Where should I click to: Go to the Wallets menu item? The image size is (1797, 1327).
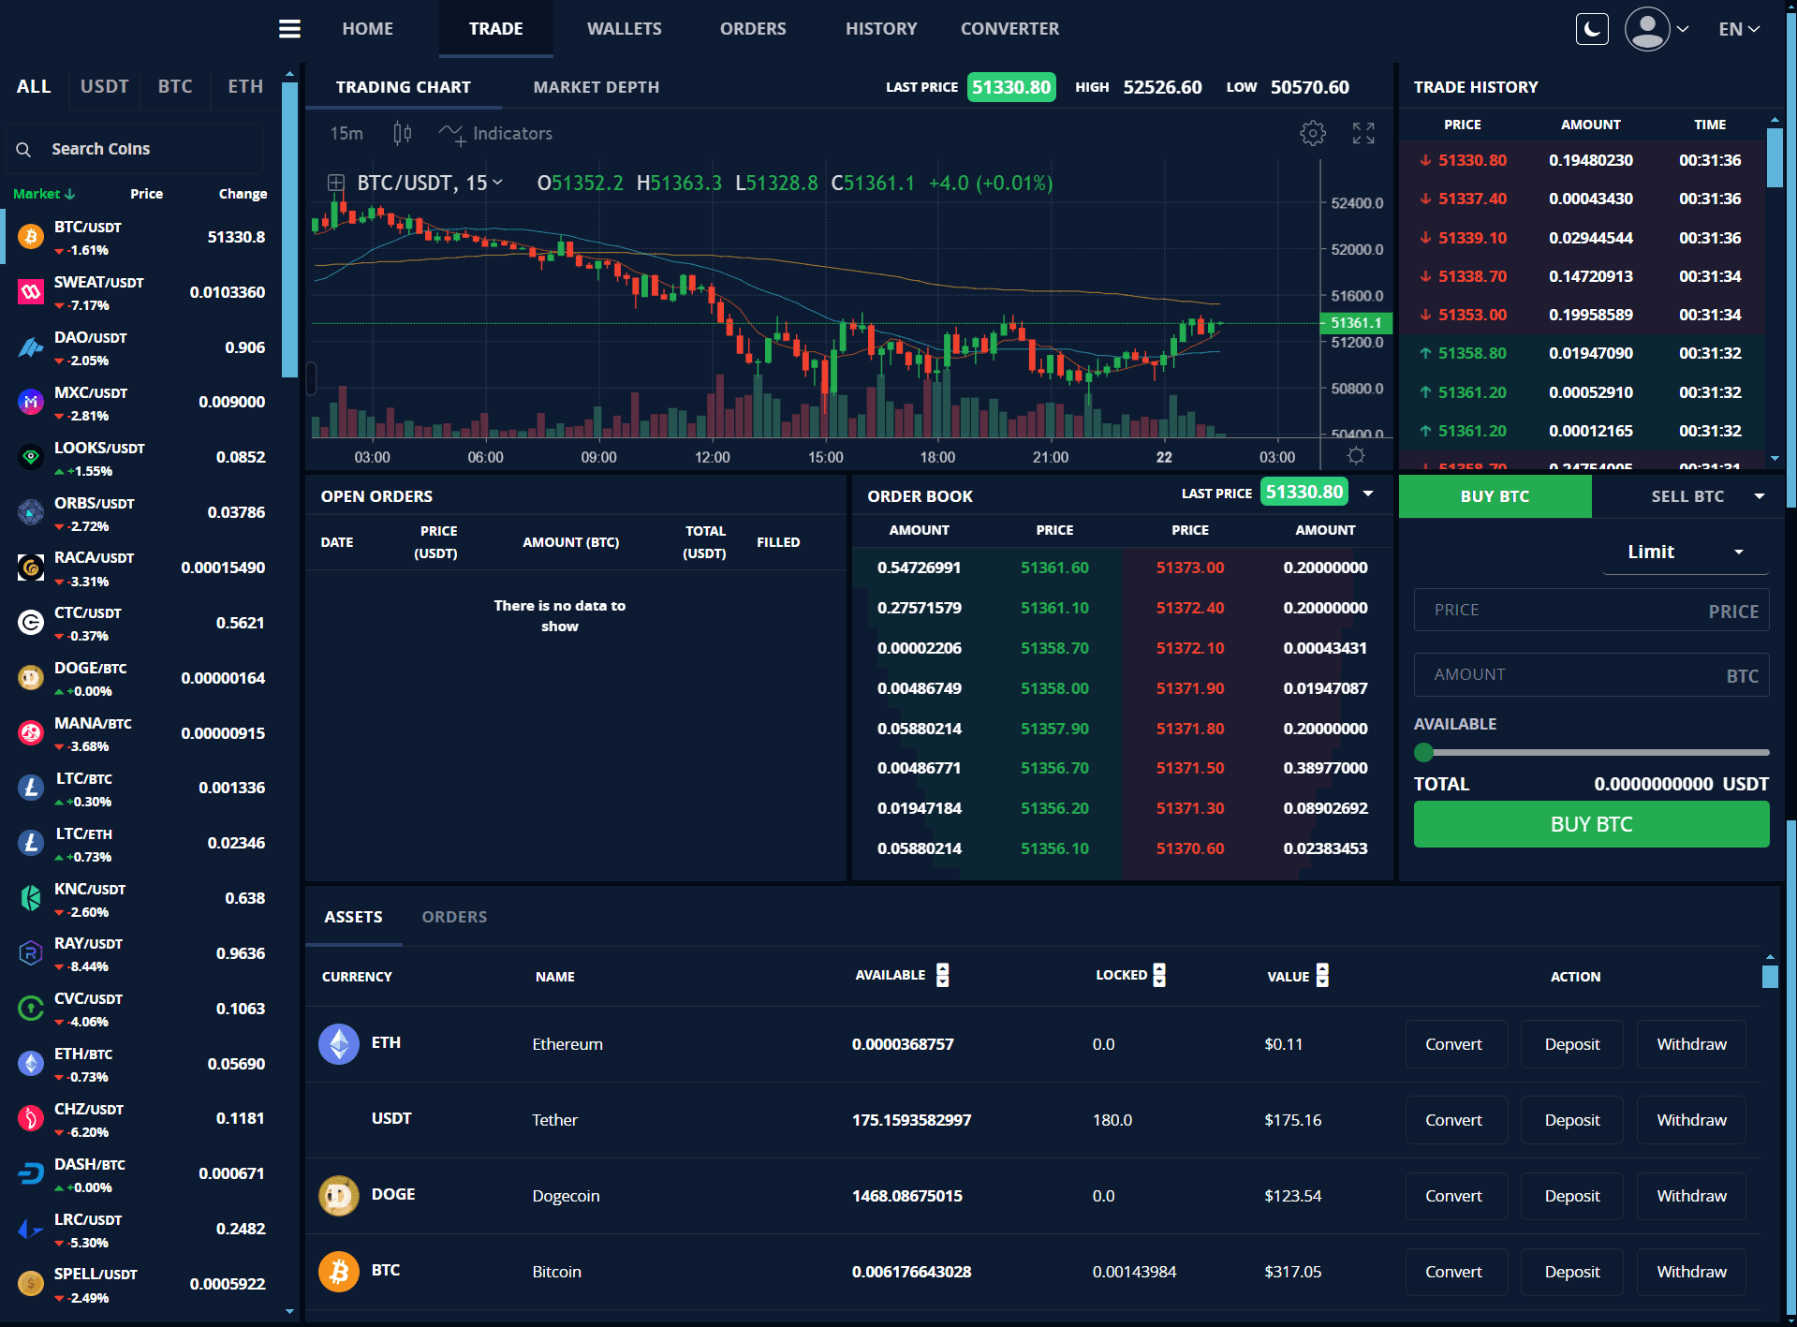click(624, 29)
